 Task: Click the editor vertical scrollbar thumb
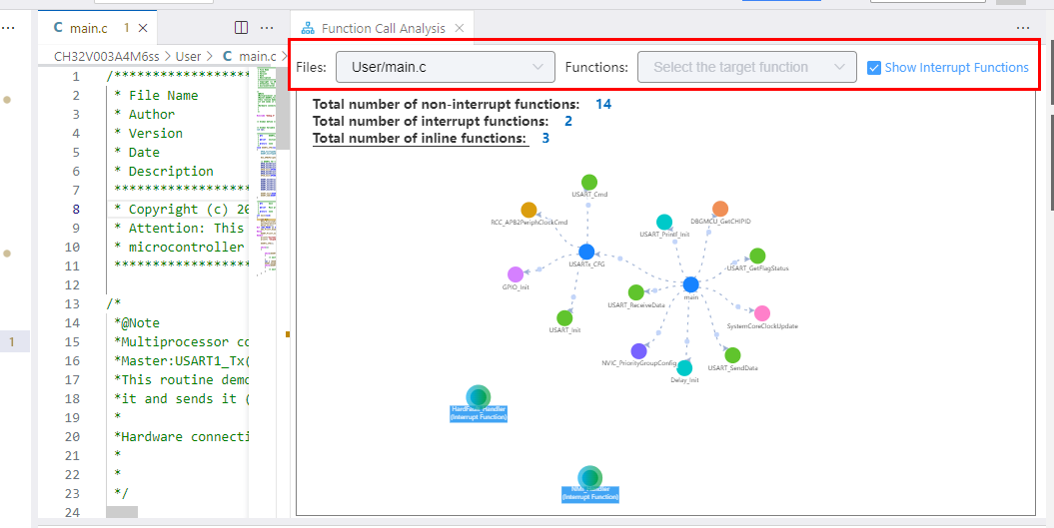click(x=285, y=108)
